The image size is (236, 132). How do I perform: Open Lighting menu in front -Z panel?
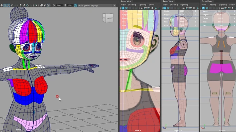[142, 5]
